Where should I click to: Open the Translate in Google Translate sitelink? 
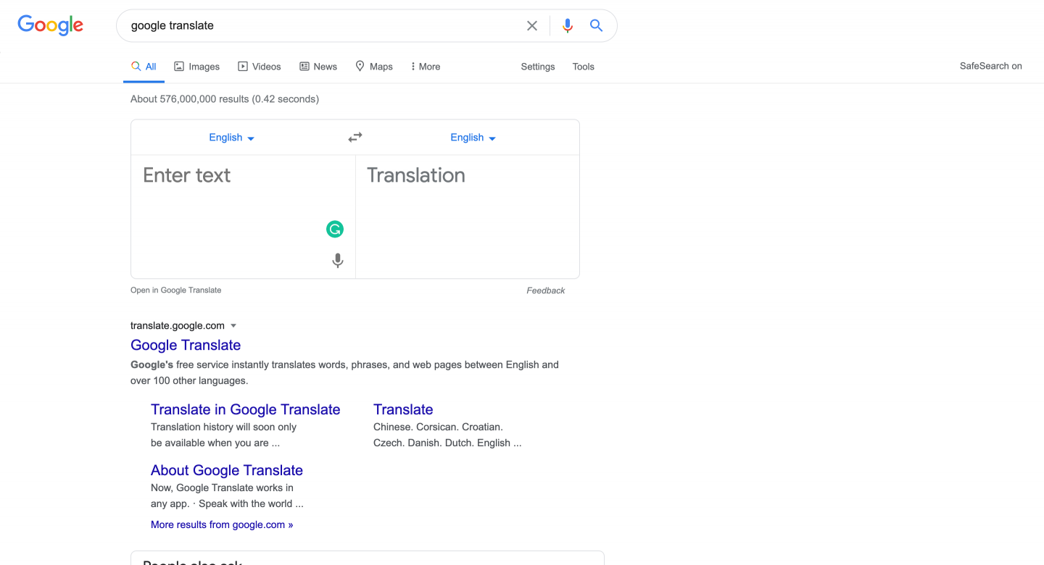[245, 409]
